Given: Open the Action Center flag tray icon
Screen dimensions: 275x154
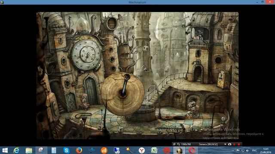Looking at the screenshot, I should click(x=238, y=151).
